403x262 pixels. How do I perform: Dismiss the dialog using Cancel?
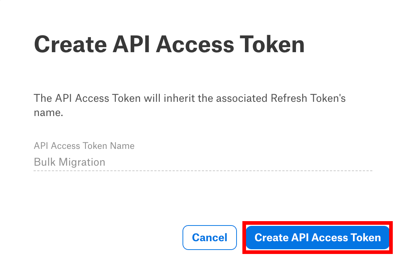(x=210, y=237)
